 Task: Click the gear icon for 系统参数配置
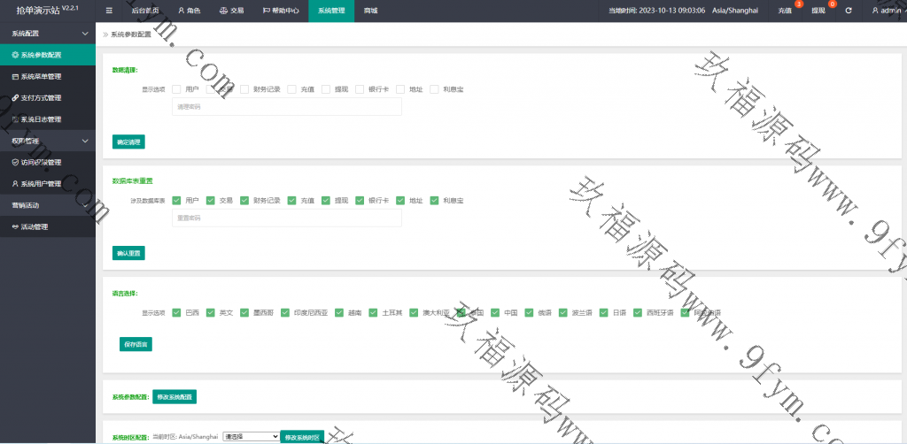click(x=15, y=55)
